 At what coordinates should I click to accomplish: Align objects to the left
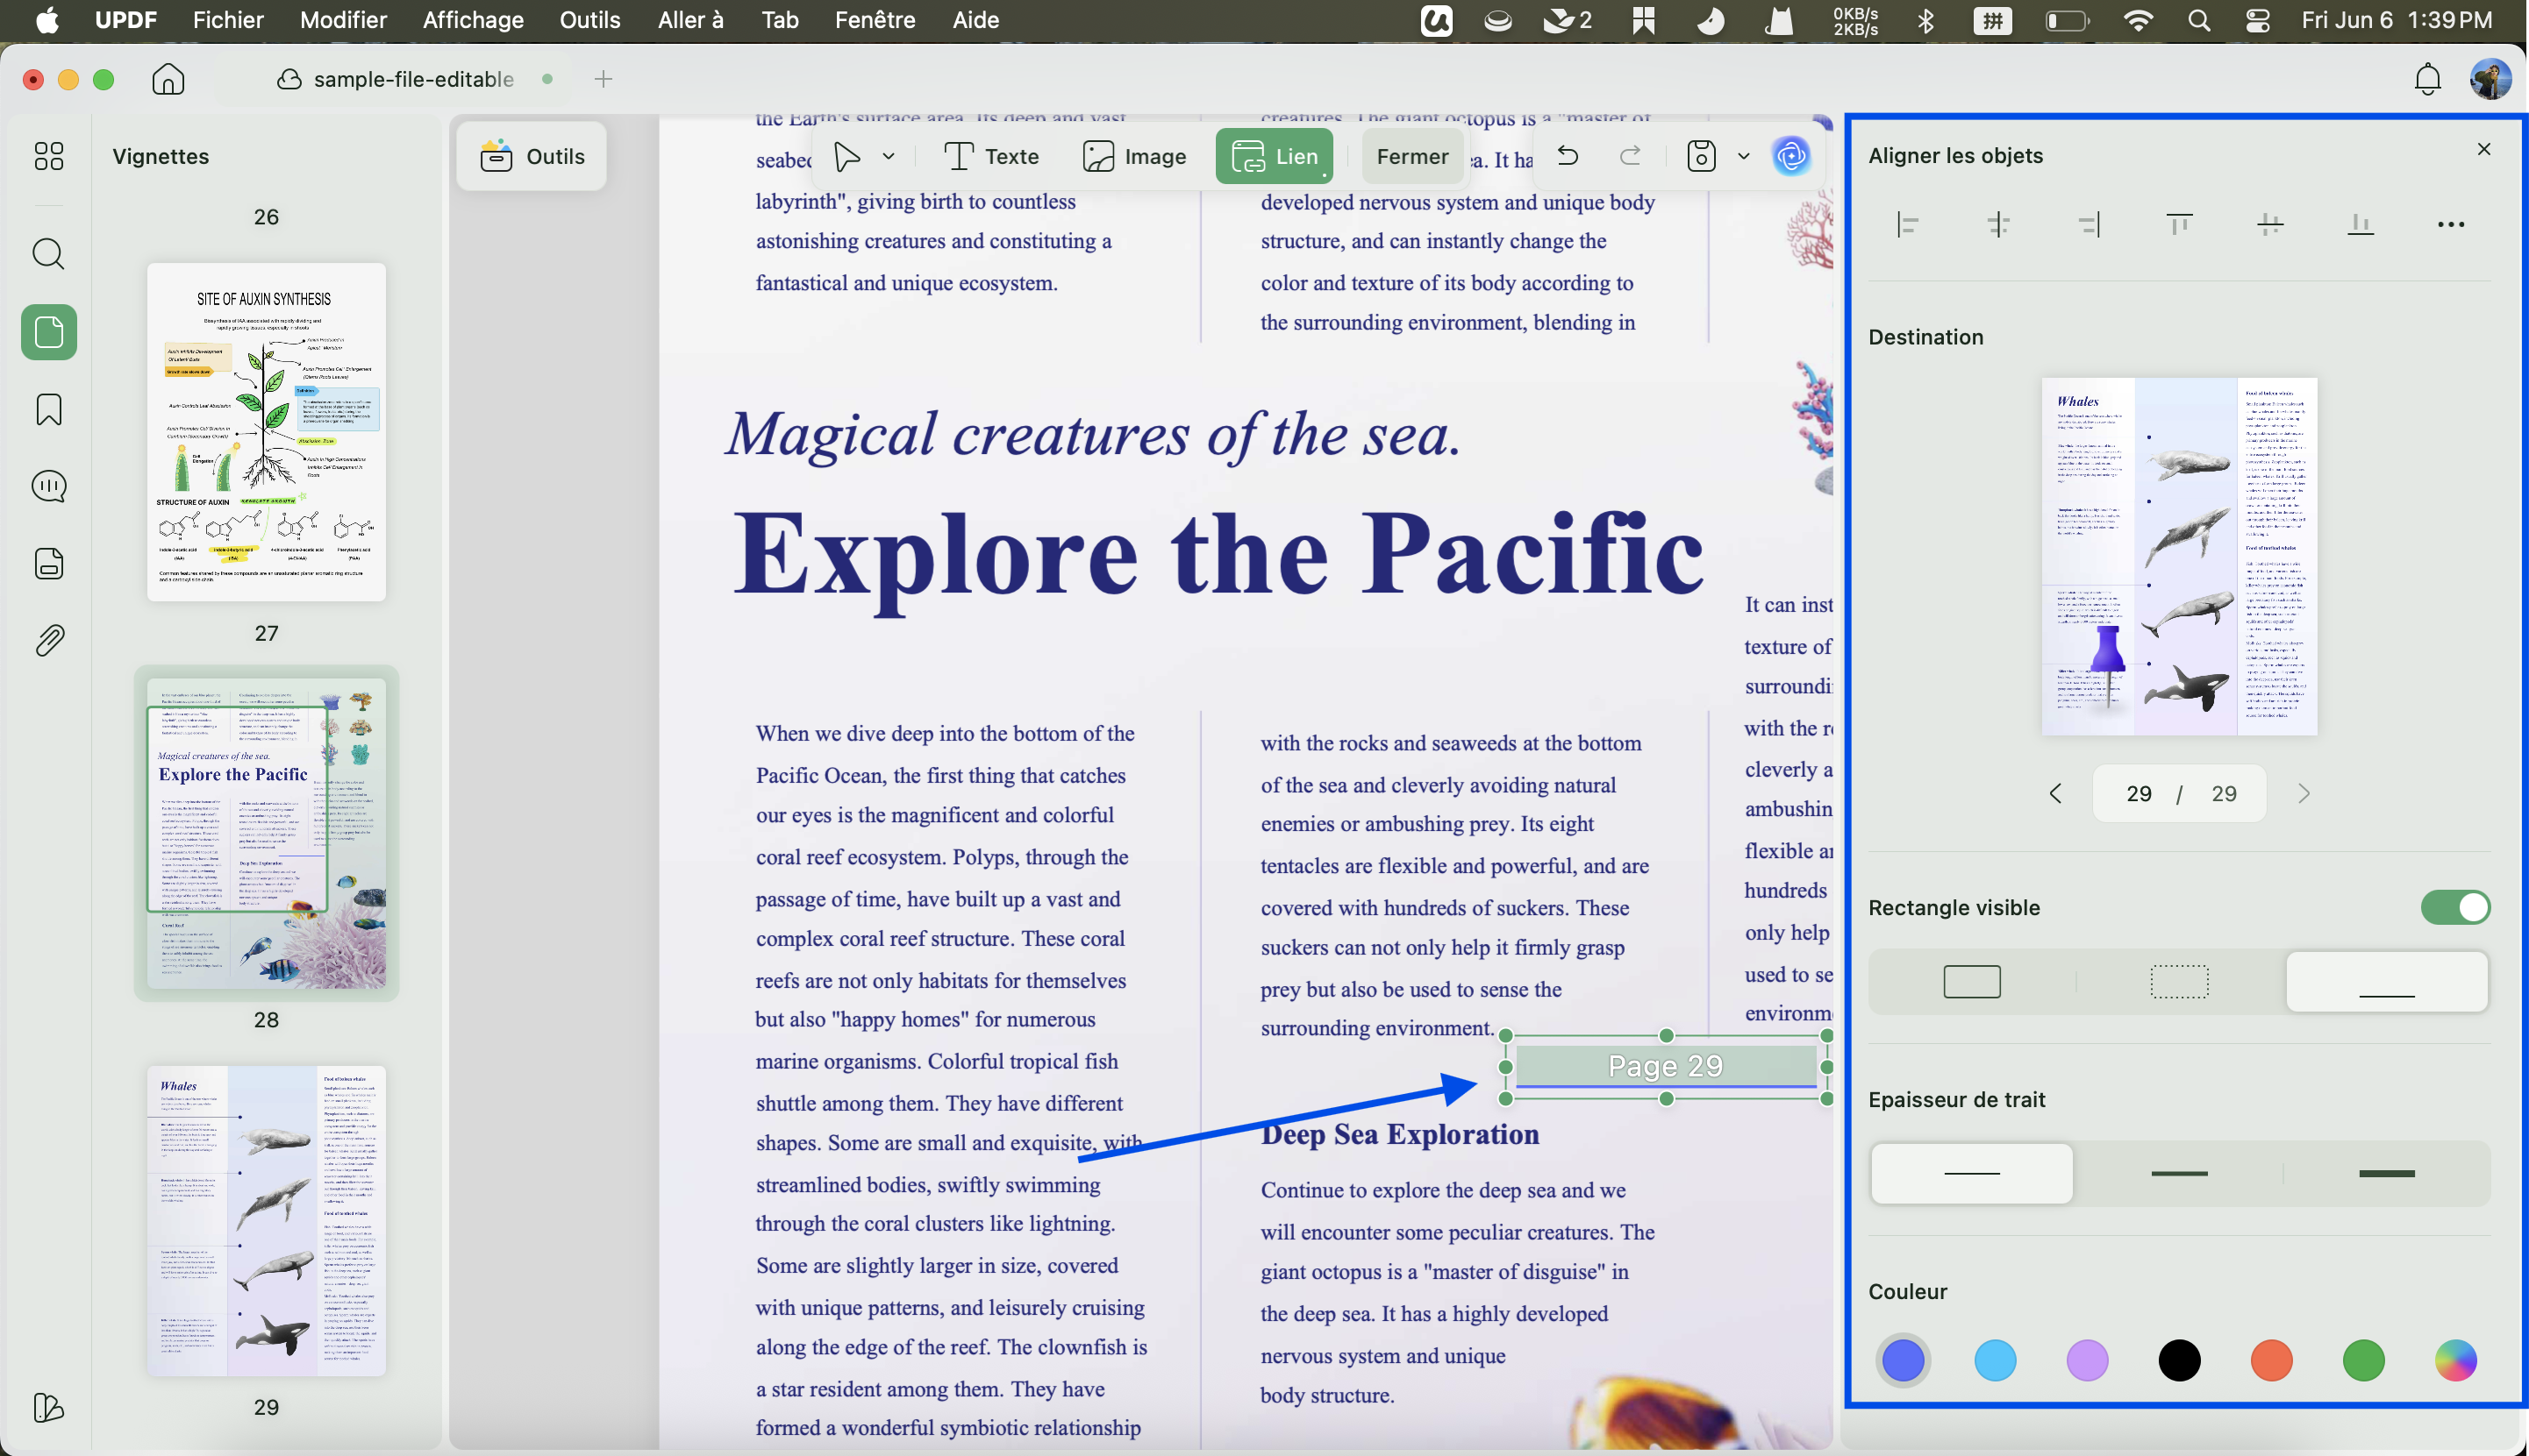1908,225
